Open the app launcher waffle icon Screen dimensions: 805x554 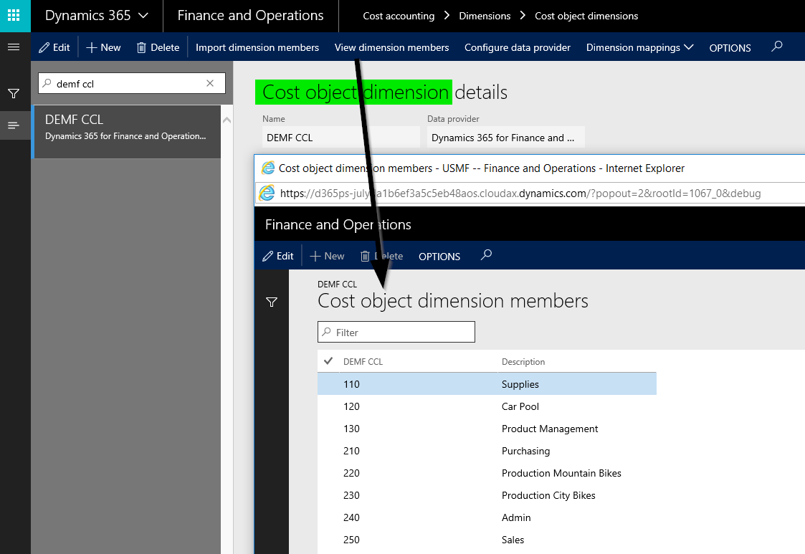point(14,15)
